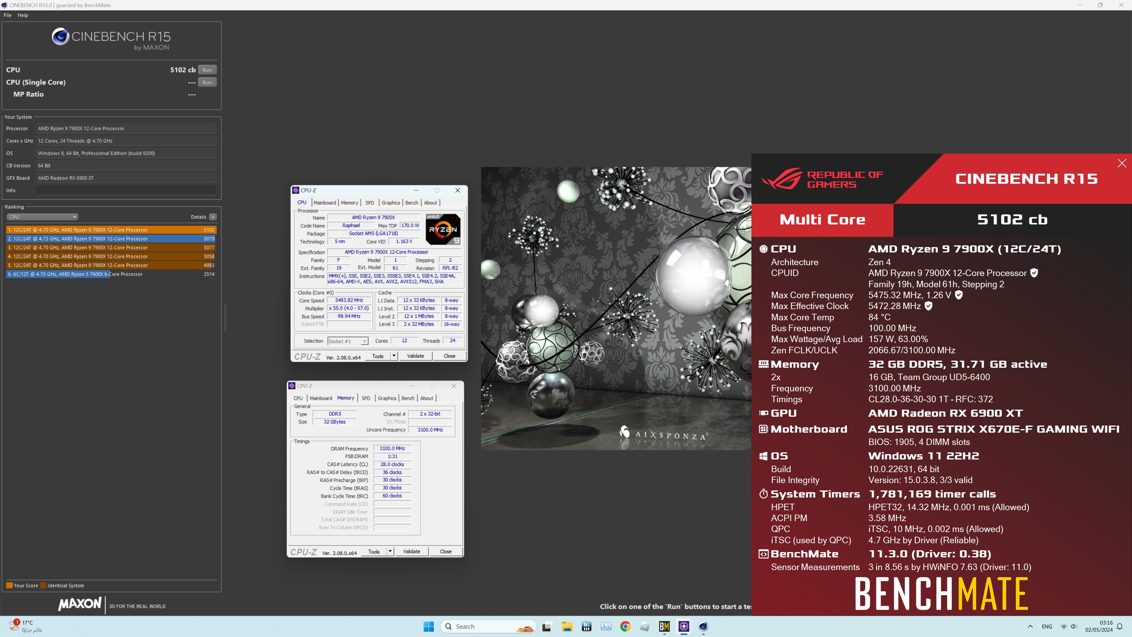
Task: Open About tab in top CPU-Z window
Action: click(x=430, y=203)
